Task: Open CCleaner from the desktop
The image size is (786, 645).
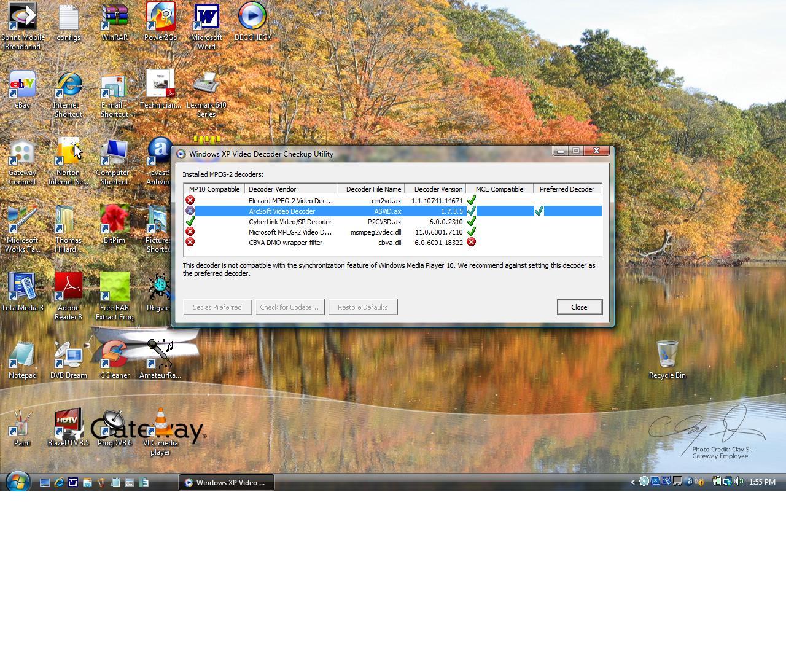Action: (114, 356)
